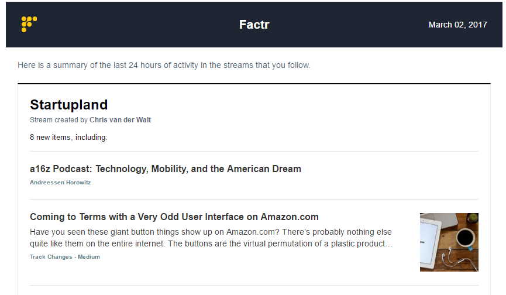Open the Startupland stream heading
506x295 pixels.
coord(69,105)
